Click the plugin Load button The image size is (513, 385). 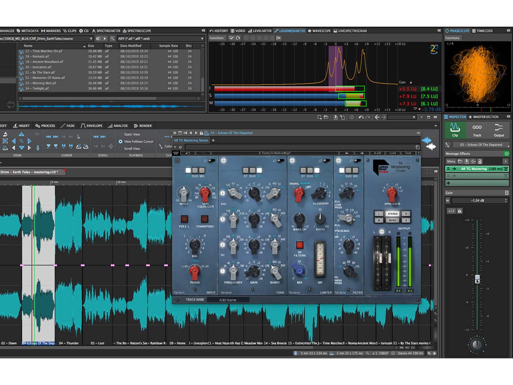point(393,153)
